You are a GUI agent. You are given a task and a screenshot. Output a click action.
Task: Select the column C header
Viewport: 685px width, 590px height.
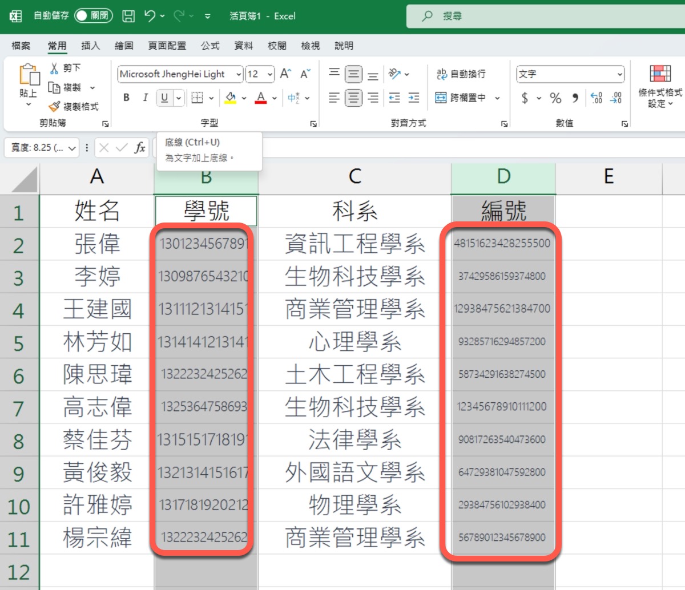click(x=354, y=177)
